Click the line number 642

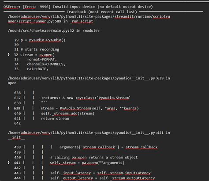click(x=18, y=123)
